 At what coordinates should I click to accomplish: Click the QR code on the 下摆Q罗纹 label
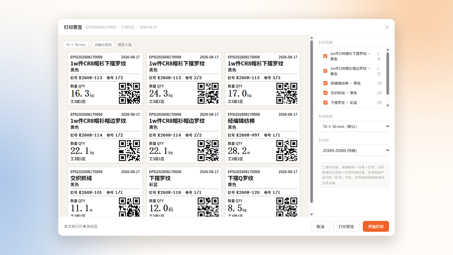click(x=287, y=207)
